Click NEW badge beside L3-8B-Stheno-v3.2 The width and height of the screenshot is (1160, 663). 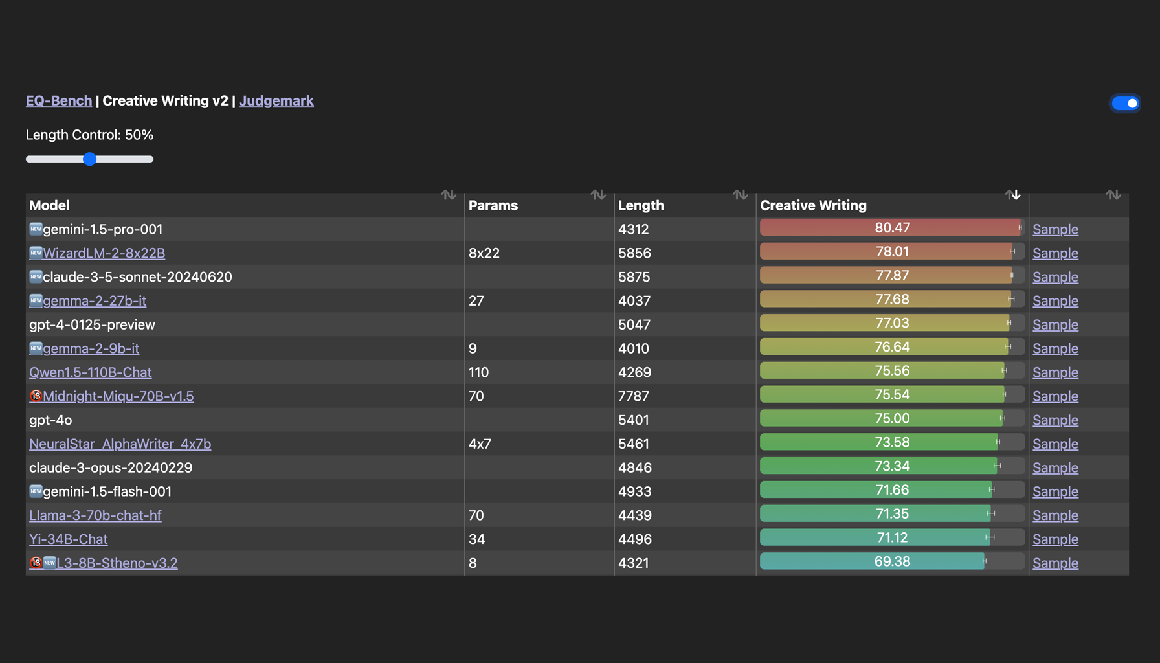[49, 563]
